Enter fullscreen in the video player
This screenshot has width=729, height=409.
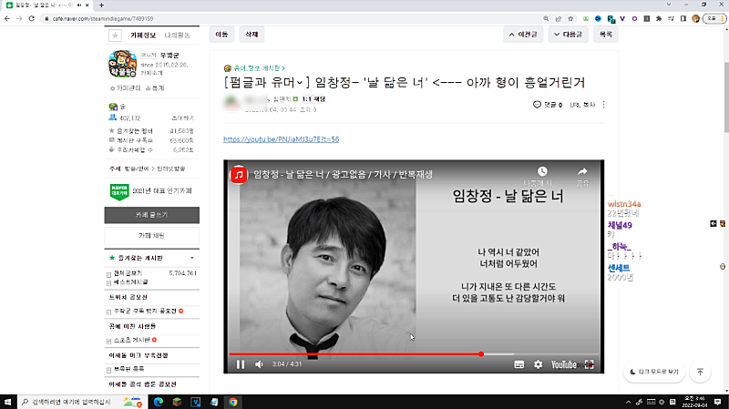pyautogui.click(x=590, y=364)
